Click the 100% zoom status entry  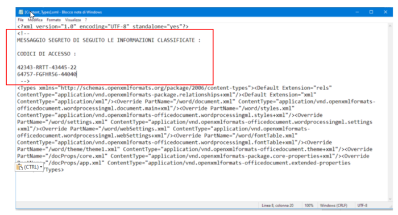click(309, 205)
